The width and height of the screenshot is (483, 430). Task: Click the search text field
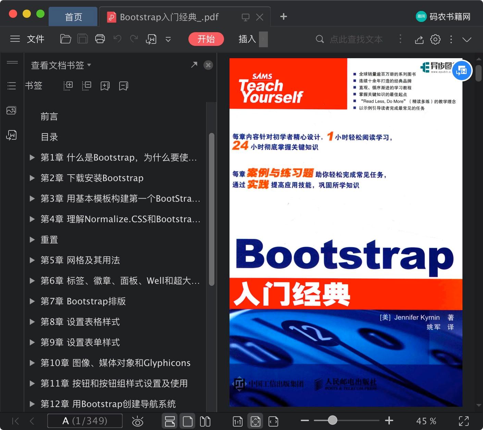point(356,39)
